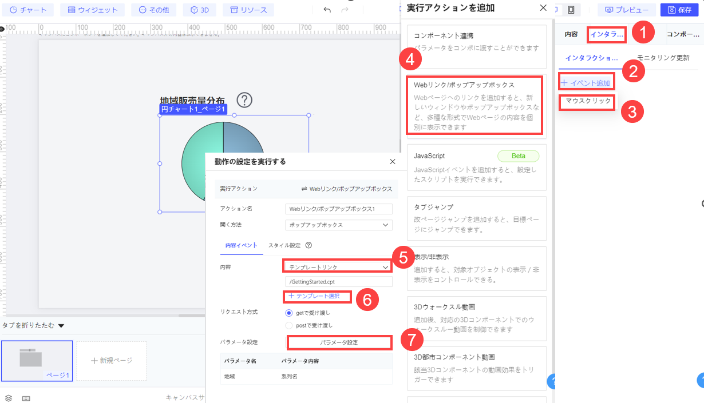Click the keyboard shortcuts icon at bottom

[x=26, y=398]
